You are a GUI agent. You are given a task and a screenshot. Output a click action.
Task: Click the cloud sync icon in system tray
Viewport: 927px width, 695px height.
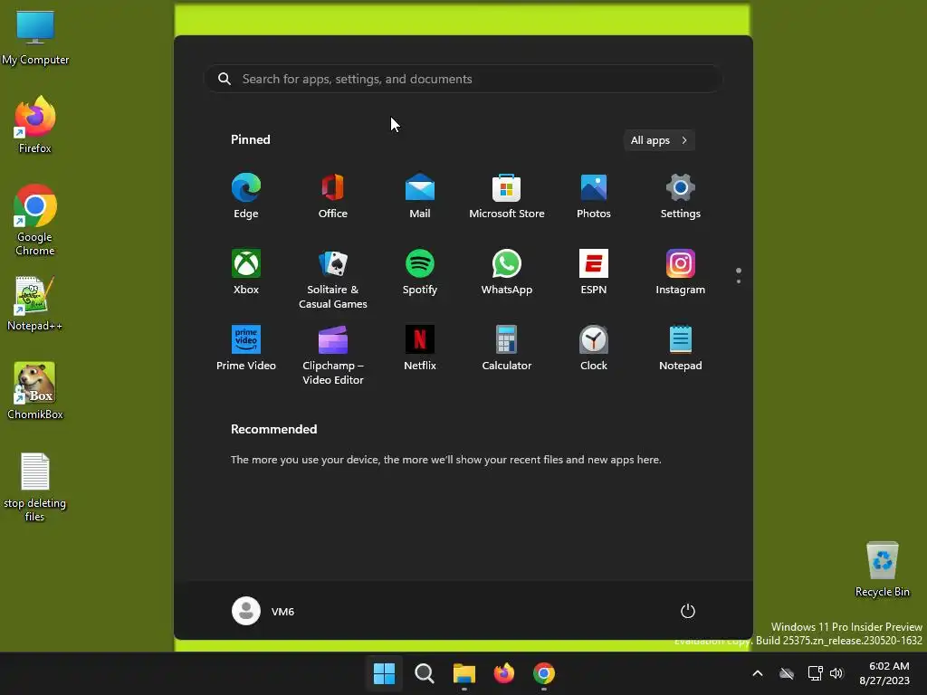787,673
